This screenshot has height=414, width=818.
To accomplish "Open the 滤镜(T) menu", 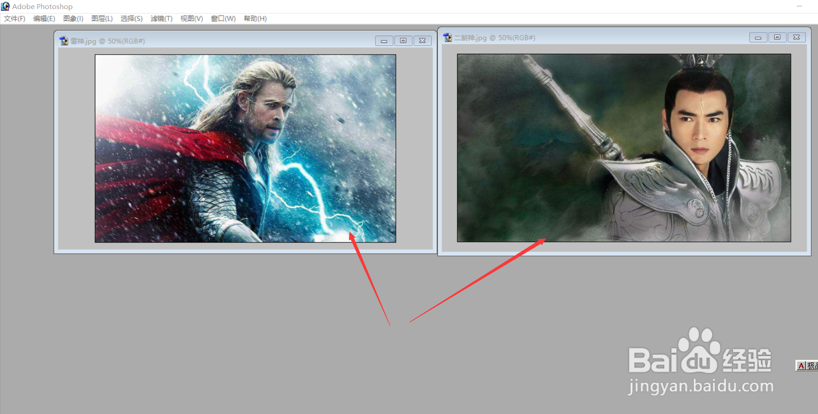I will click(162, 19).
